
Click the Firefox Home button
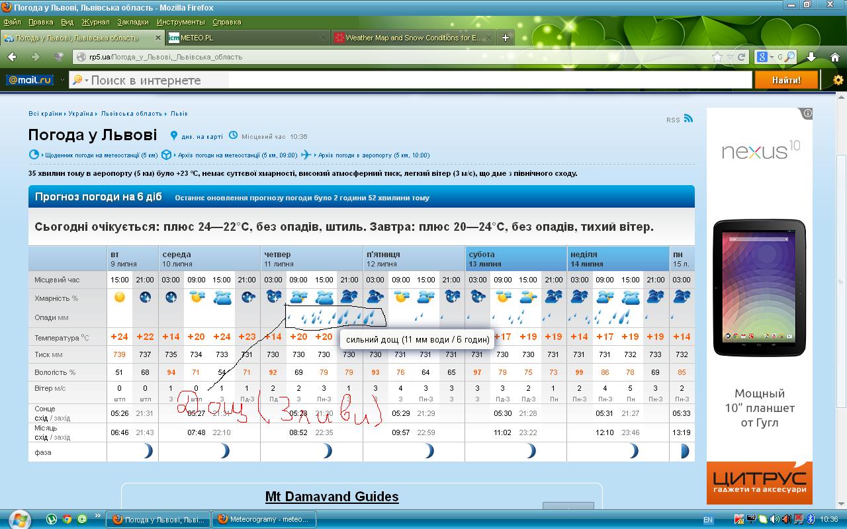[x=834, y=57]
